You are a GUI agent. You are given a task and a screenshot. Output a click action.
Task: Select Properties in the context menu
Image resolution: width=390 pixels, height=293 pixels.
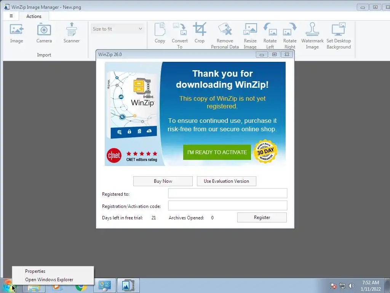[x=53, y=271]
